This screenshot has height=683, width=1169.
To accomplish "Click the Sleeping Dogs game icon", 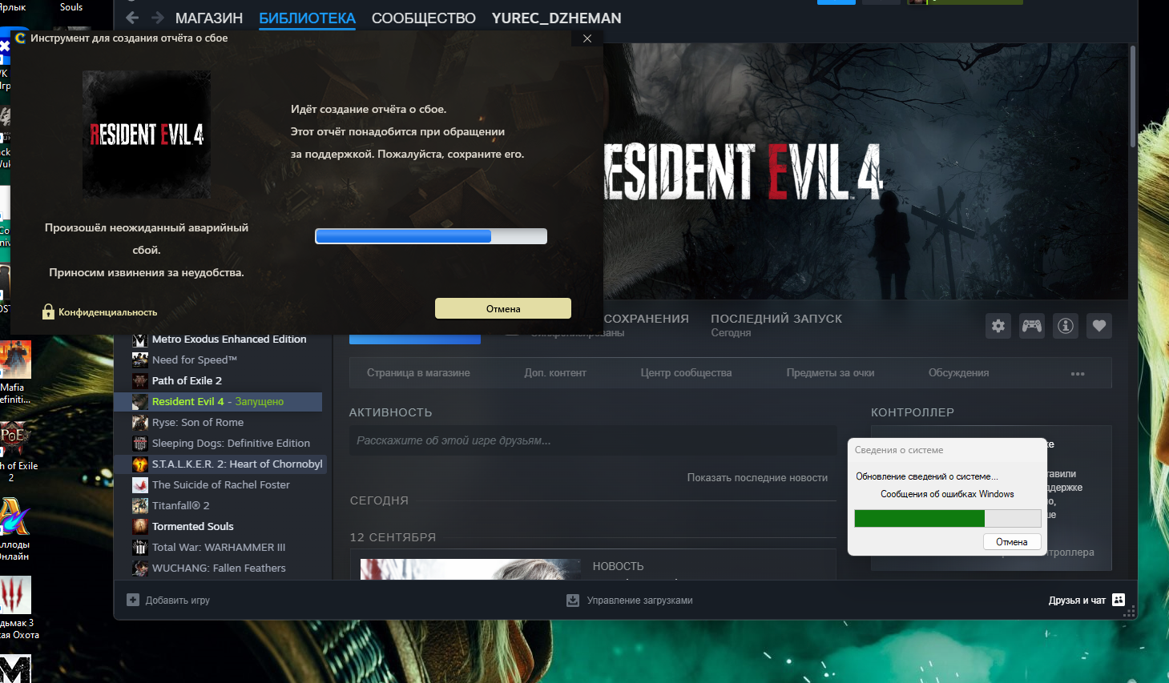I will coord(140,444).
